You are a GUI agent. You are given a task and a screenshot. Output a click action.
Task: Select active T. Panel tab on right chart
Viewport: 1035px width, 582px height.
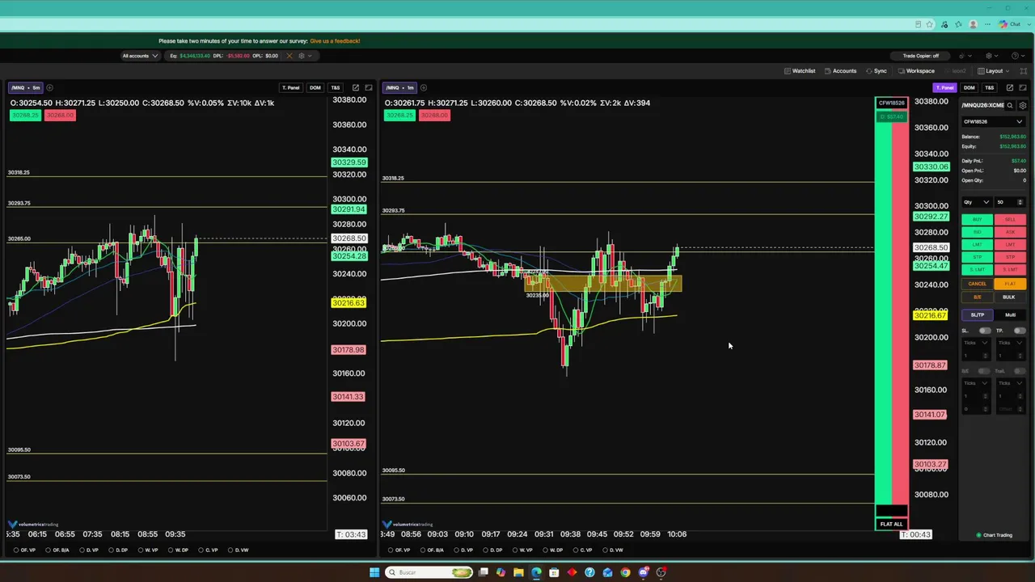pyautogui.click(x=944, y=87)
